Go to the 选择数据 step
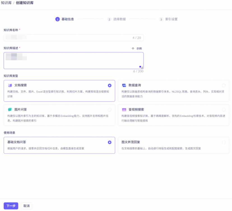Screen dimensions: 232x211 (120, 19)
